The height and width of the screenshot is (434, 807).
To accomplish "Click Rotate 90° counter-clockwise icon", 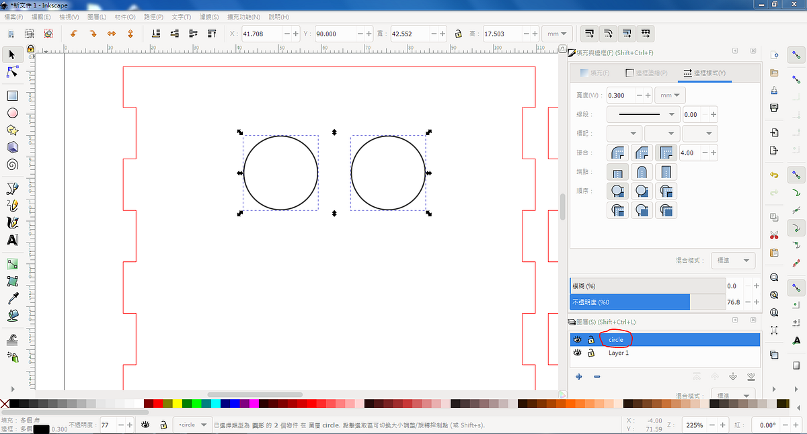I will coord(74,33).
